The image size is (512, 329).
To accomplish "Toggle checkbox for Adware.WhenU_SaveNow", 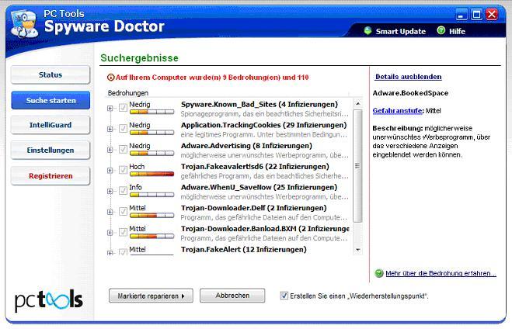I will coord(123,191).
